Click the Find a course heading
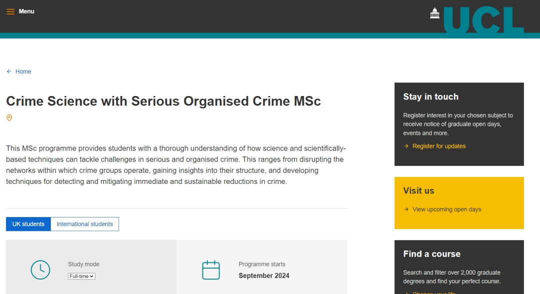540x294 pixels. pos(431,254)
